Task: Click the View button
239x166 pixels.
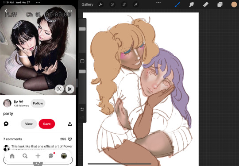Action: tap(29, 124)
